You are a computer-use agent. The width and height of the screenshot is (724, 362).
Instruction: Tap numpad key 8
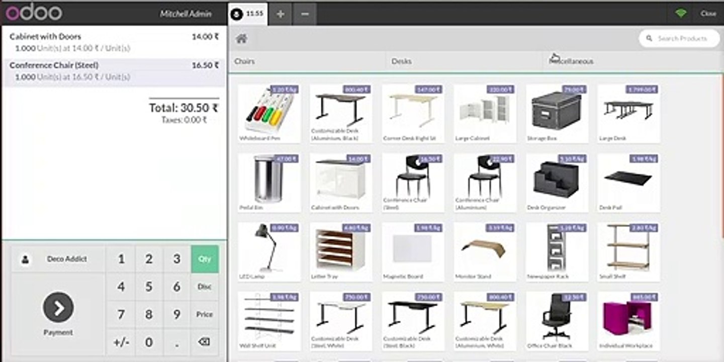pos(149,314)
